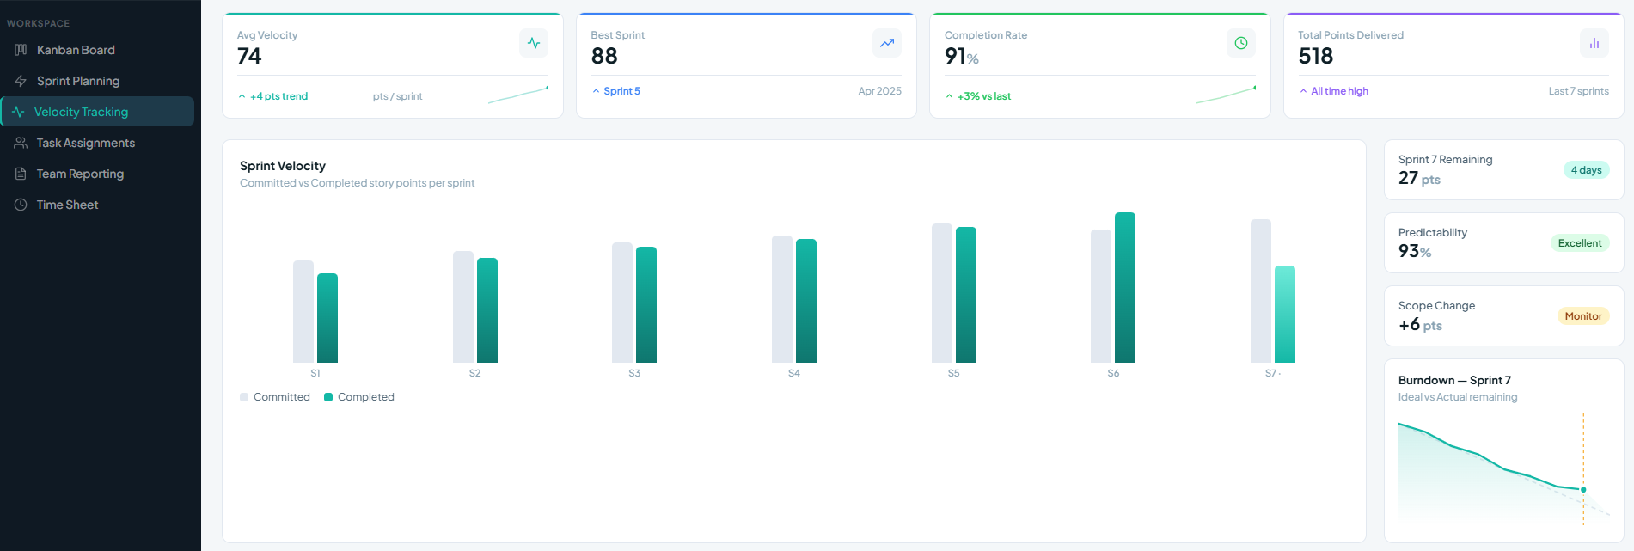The image size is (1634, 551).
Task: Click the burndown current-day marker dot
Action: (x=1583, y=489)
